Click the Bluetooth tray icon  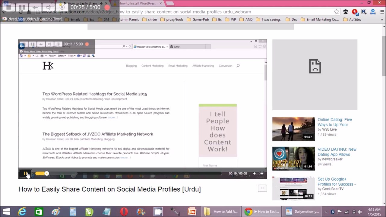[333, 212]
